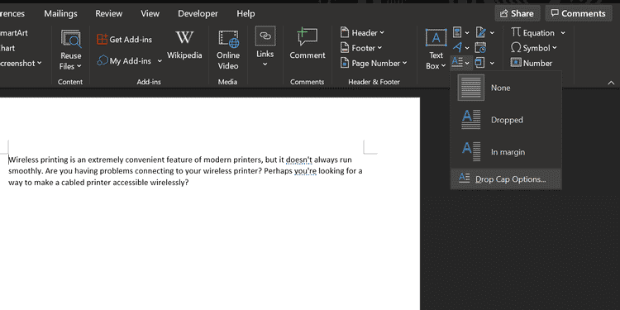Viewport: 620px width, 310px height.
Task: Click the underlined word "doesn't"
Action: click(299, 160)
